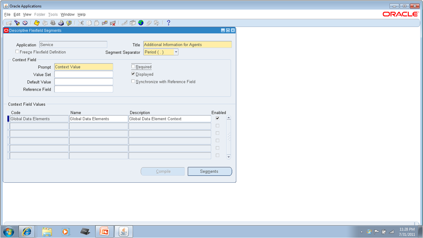Click the VAIO taskbar icon
Viewport: 423px width, 238px height.
[85, 231]
